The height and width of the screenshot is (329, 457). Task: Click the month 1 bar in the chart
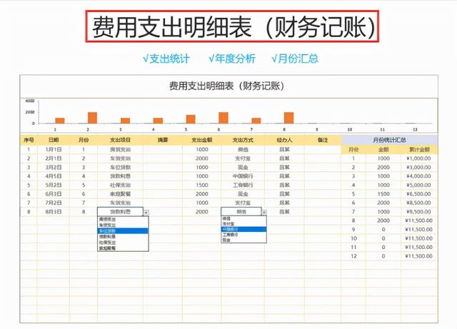click(x=60, y=121)
